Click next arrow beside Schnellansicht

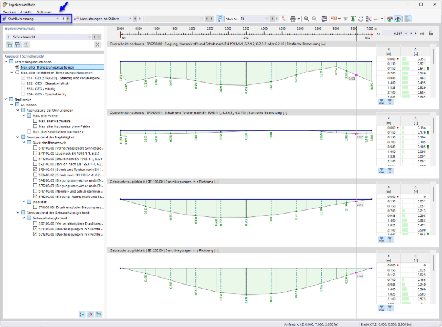(99, 37)
